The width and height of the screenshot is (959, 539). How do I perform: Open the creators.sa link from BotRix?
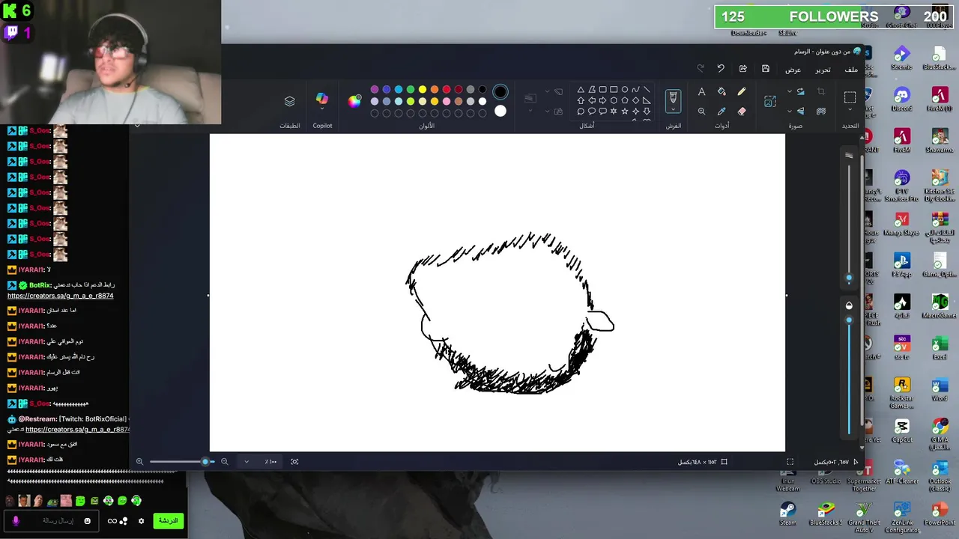(x=61, y=296)
